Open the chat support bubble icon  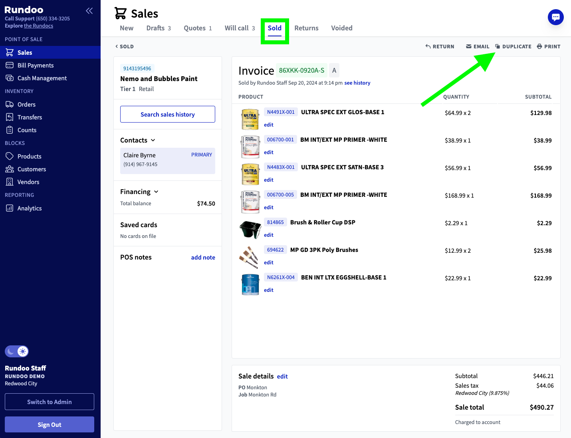click(x=555, y=17)
